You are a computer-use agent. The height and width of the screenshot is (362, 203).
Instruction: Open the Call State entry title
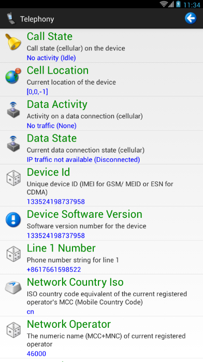pos(50,36)
